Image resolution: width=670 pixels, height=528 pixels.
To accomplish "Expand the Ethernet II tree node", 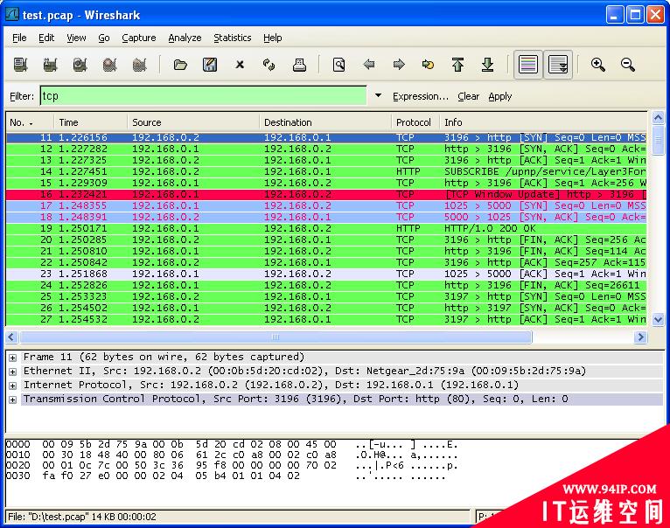I will tap(13, 372).
